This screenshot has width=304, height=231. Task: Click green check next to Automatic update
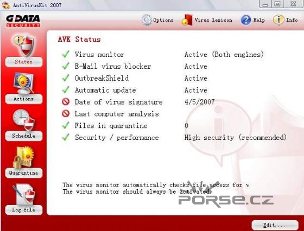coord(66,90)
